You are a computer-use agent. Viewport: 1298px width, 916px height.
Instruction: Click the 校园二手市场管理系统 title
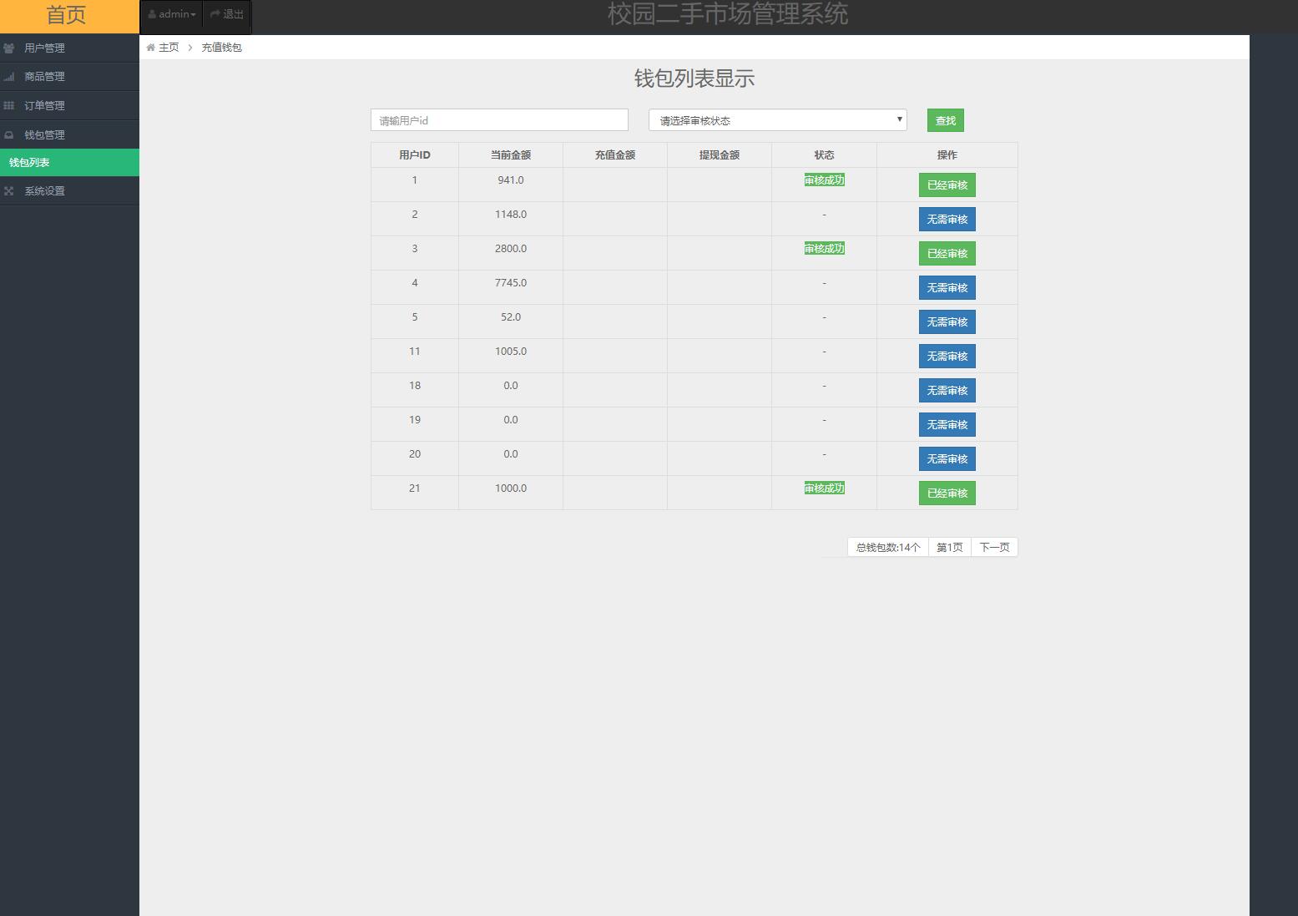[728, 14]
